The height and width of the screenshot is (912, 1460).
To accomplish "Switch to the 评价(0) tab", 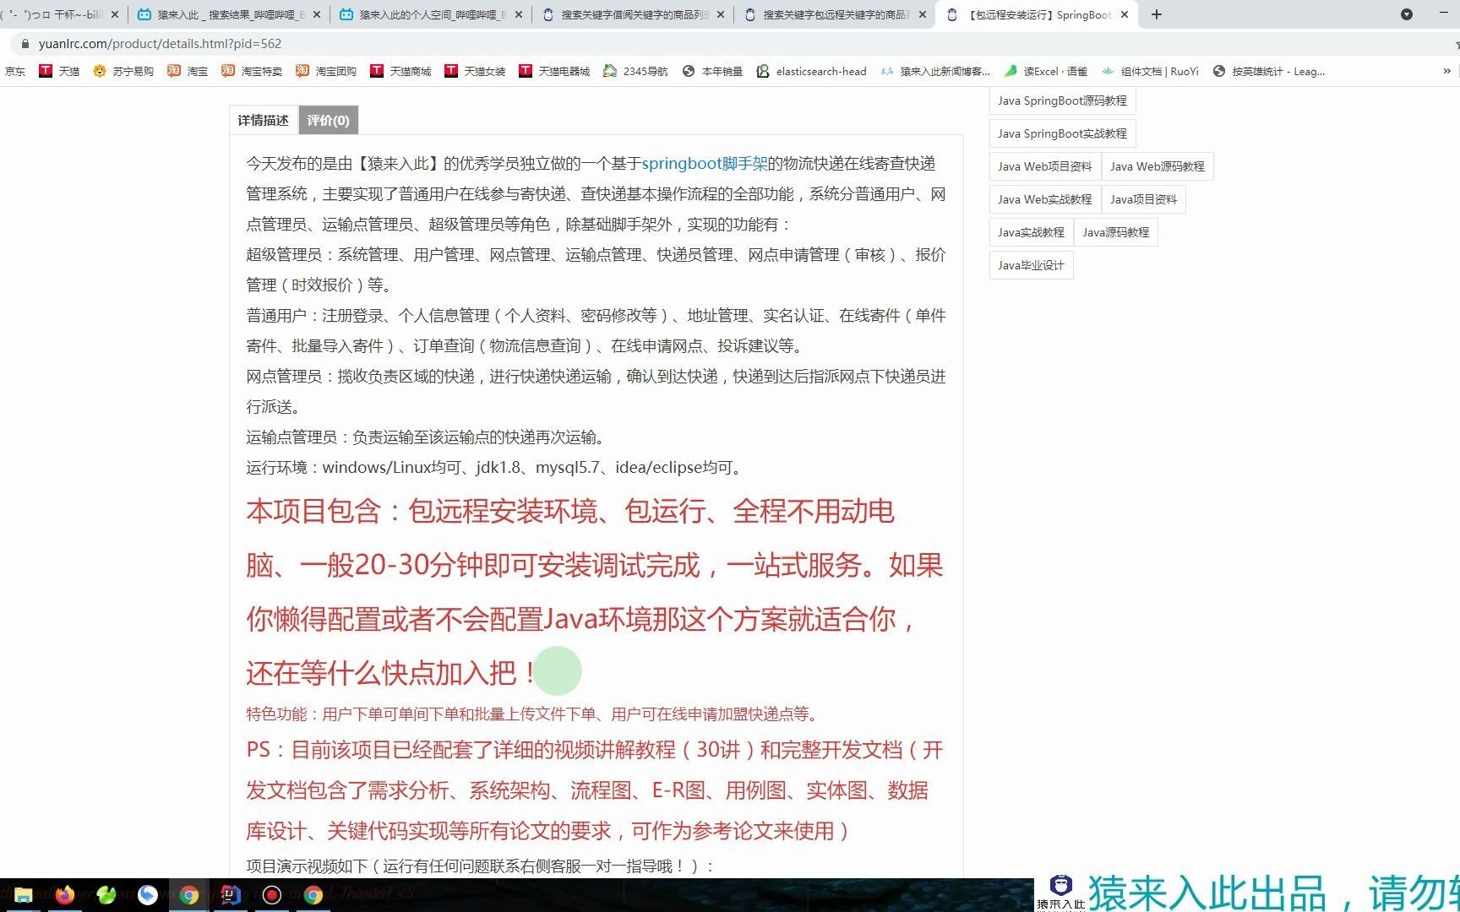I will point(328,120).
